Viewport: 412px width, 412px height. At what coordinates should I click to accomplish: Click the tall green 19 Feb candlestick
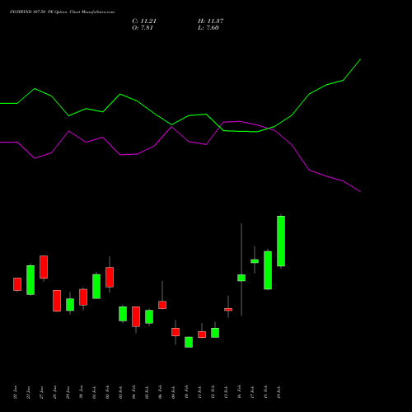(281, 241)
